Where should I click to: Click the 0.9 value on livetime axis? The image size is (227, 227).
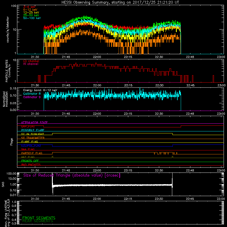point(14,206)
